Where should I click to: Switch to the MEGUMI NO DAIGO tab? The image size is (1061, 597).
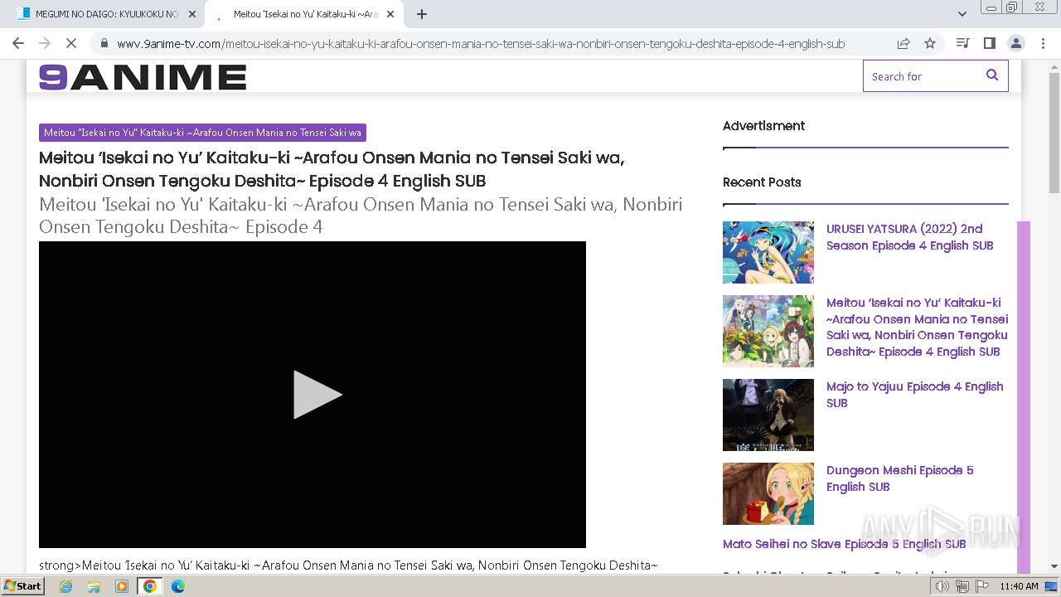click(x=106, y=14)
